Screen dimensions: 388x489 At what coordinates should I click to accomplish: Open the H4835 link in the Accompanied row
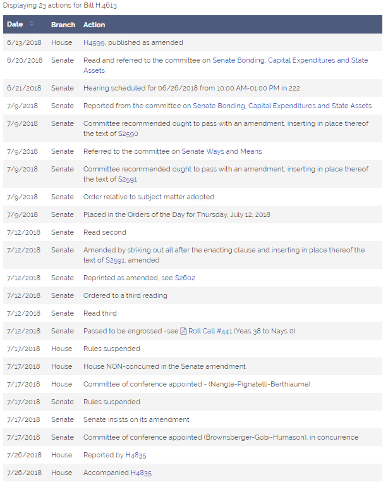pos(141,473)
